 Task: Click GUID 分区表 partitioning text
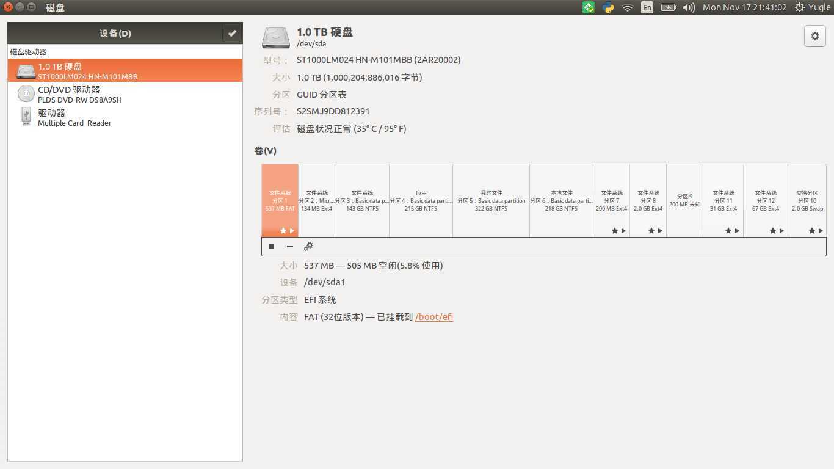coord(322,95)
